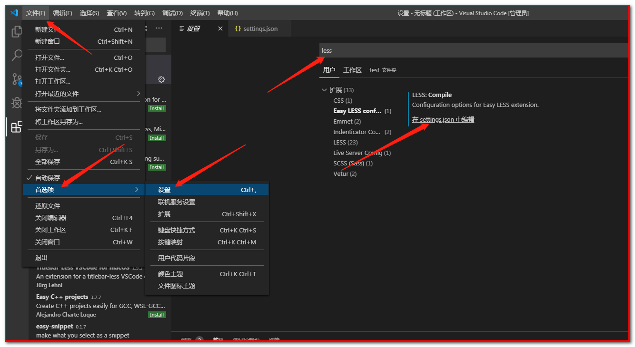
Task: Select SCSS (Sass) (1) tree entry
Action: (x=353, y=163)
